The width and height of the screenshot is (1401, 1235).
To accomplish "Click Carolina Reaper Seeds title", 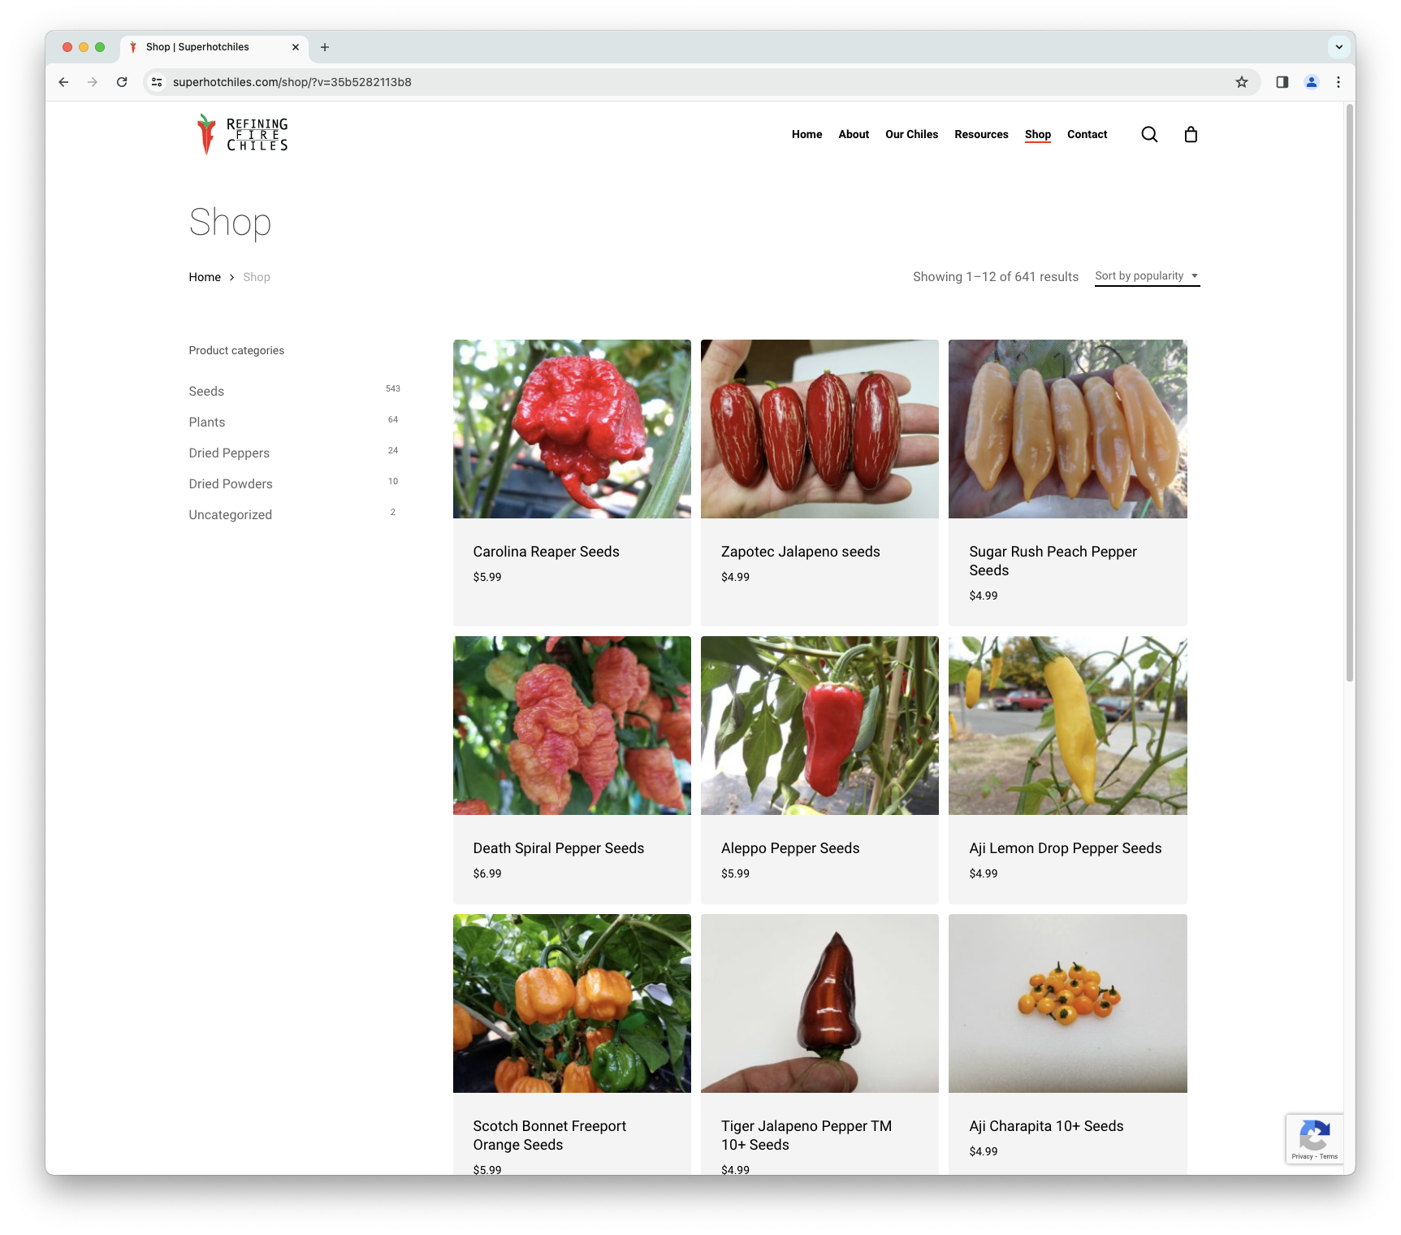I will (546, 552).
